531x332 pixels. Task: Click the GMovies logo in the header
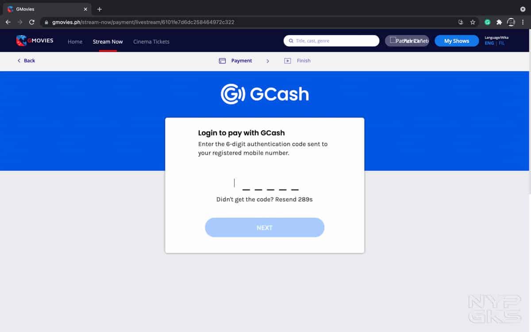[35, 41]
